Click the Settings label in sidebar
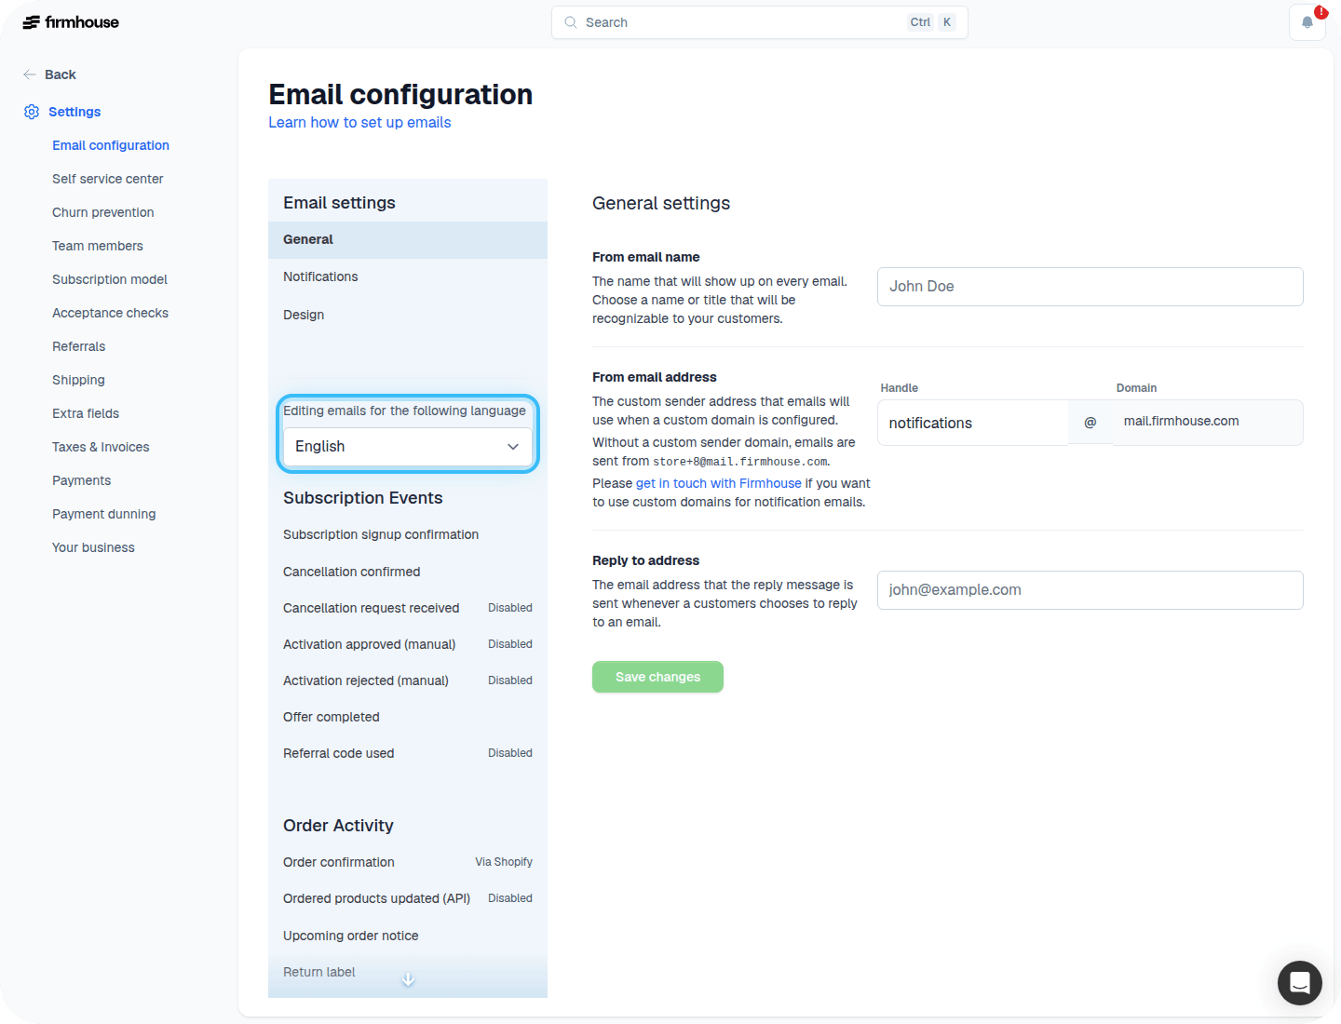This screenshot has width=1341, height=1024. 74,112
